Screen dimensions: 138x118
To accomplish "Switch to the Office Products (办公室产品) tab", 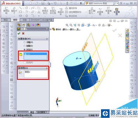I will point(47,20).
